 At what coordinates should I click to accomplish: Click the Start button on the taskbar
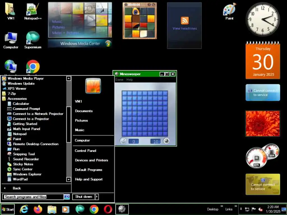coord(8,209)
